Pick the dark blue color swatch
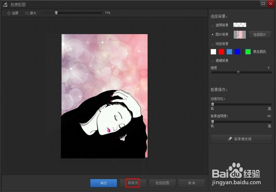Image resolution: width=276 pixels, height=192 pixels. tap(237, 52)
